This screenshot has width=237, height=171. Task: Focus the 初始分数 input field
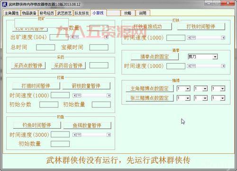point(49,104)
